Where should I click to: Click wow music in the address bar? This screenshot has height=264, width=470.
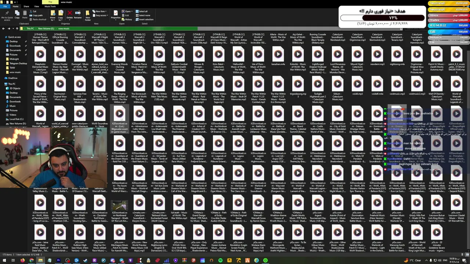[64, 29]
